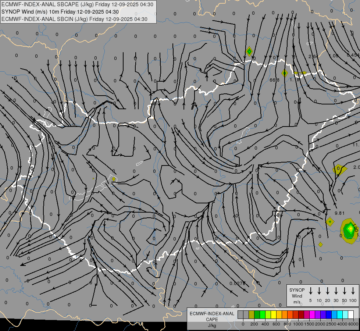Click the 1000 tick label on CAPE scale

(298, 324)
